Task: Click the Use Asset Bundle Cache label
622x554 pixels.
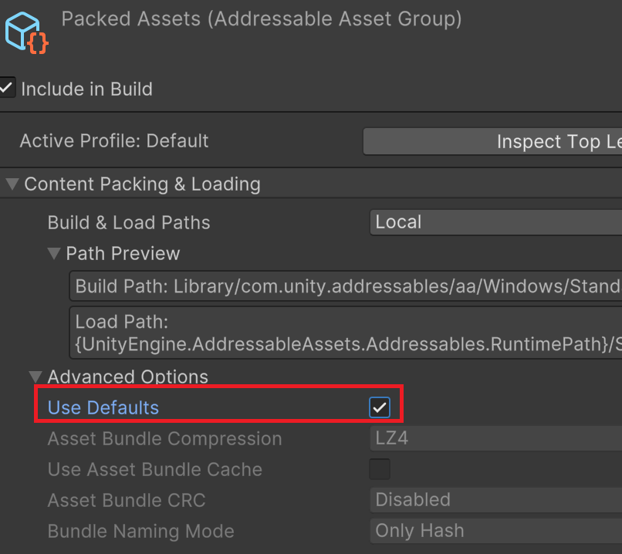Action: coord(154,470)
